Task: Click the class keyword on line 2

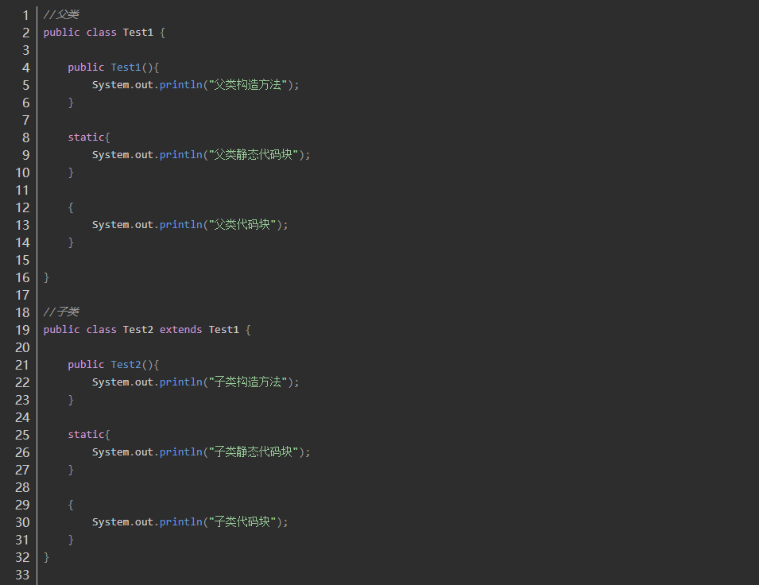Action: (x=101, y=33)
